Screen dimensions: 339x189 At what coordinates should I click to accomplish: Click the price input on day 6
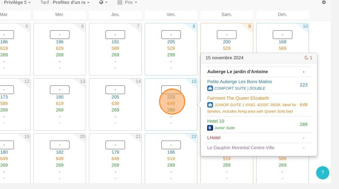point(60,34)
